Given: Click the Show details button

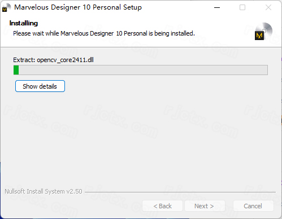Looking at the screenshot, I should pos(40,86).
